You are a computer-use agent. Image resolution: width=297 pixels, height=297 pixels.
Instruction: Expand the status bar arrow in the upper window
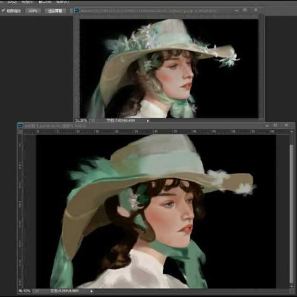pos(148,121)
